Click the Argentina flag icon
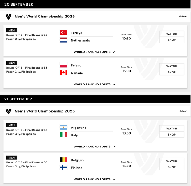Screen dimensions: 191x186 coord(63,127)
